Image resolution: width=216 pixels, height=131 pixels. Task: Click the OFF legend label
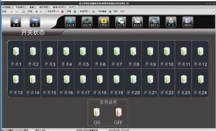pos(118,122)
